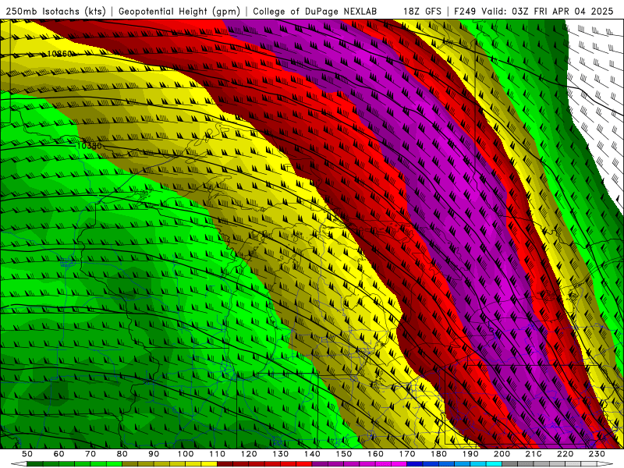Viewport: 624px width, 468px height.
Task: Click the 120 value on the color scale
Action: coord(249,454)
